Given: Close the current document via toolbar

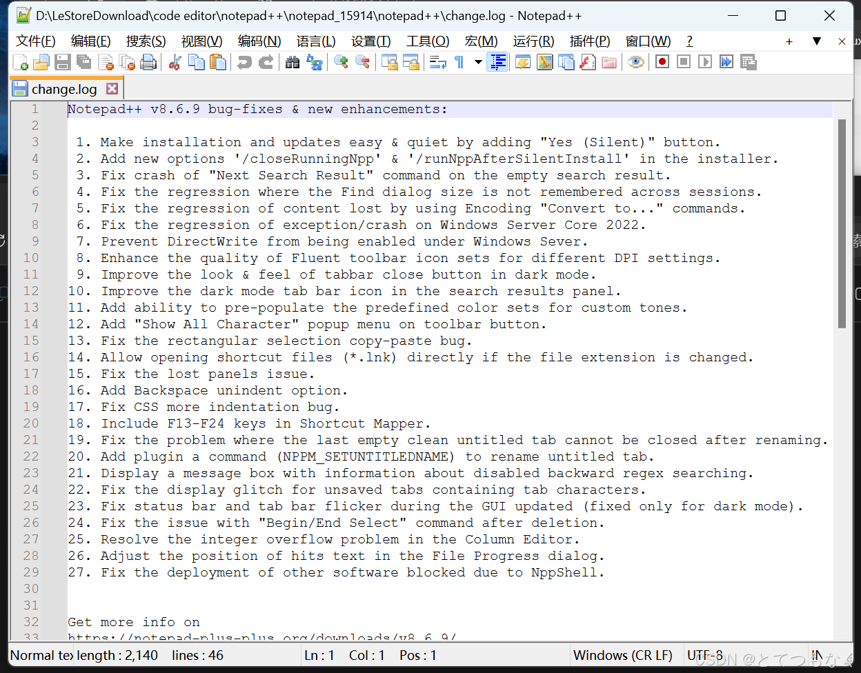Looking at the screenshot, I should (106, 63).
